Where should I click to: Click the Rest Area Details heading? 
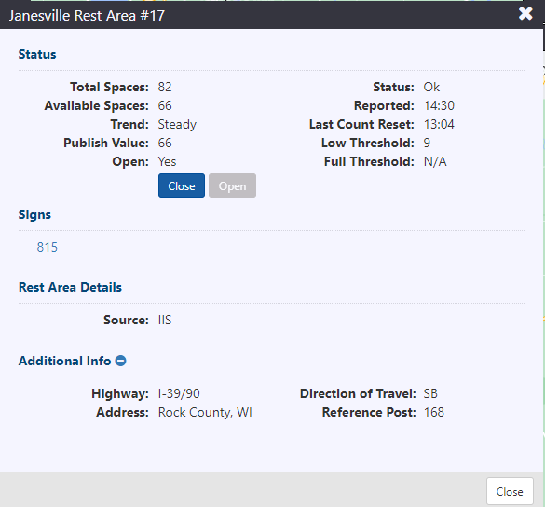pos(70,288)
